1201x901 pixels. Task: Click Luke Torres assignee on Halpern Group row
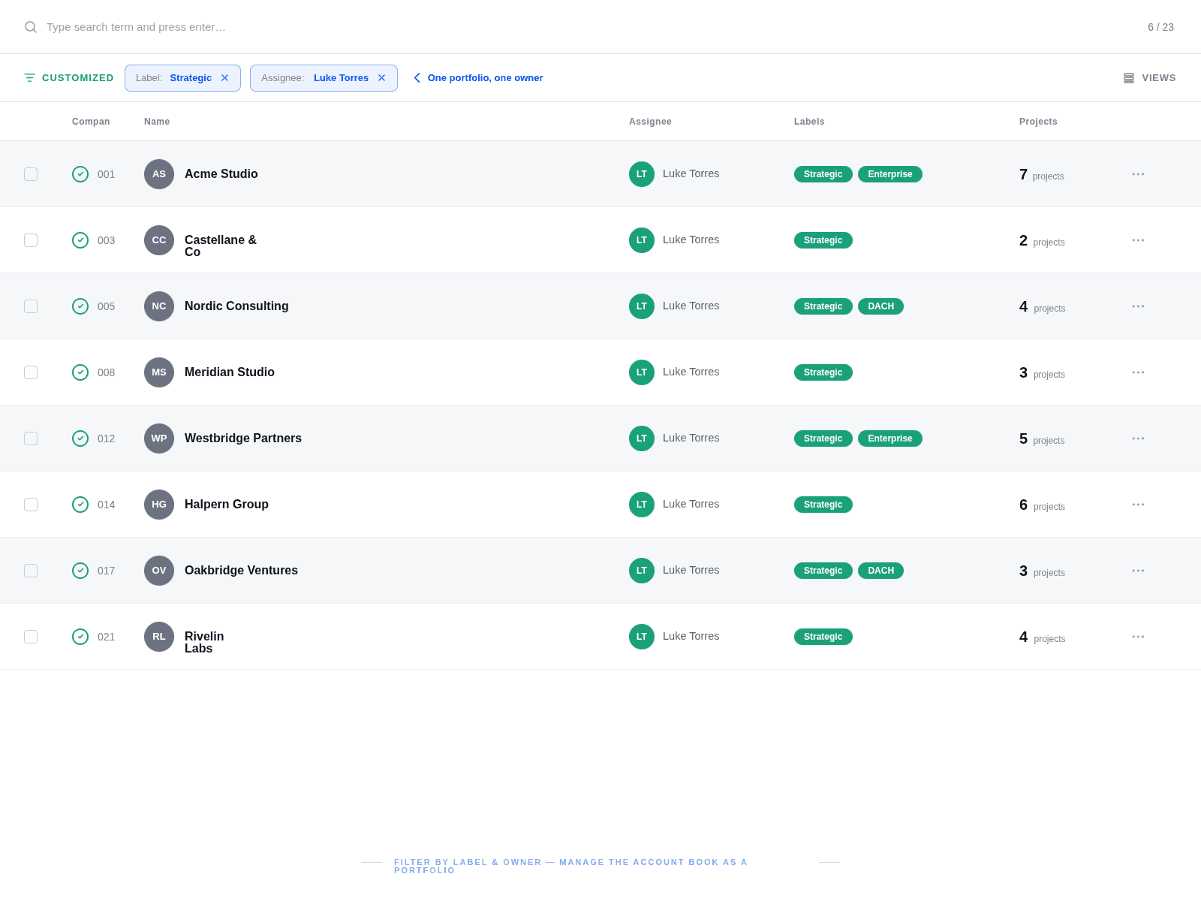pyautogui.click(x=674, y=505)
